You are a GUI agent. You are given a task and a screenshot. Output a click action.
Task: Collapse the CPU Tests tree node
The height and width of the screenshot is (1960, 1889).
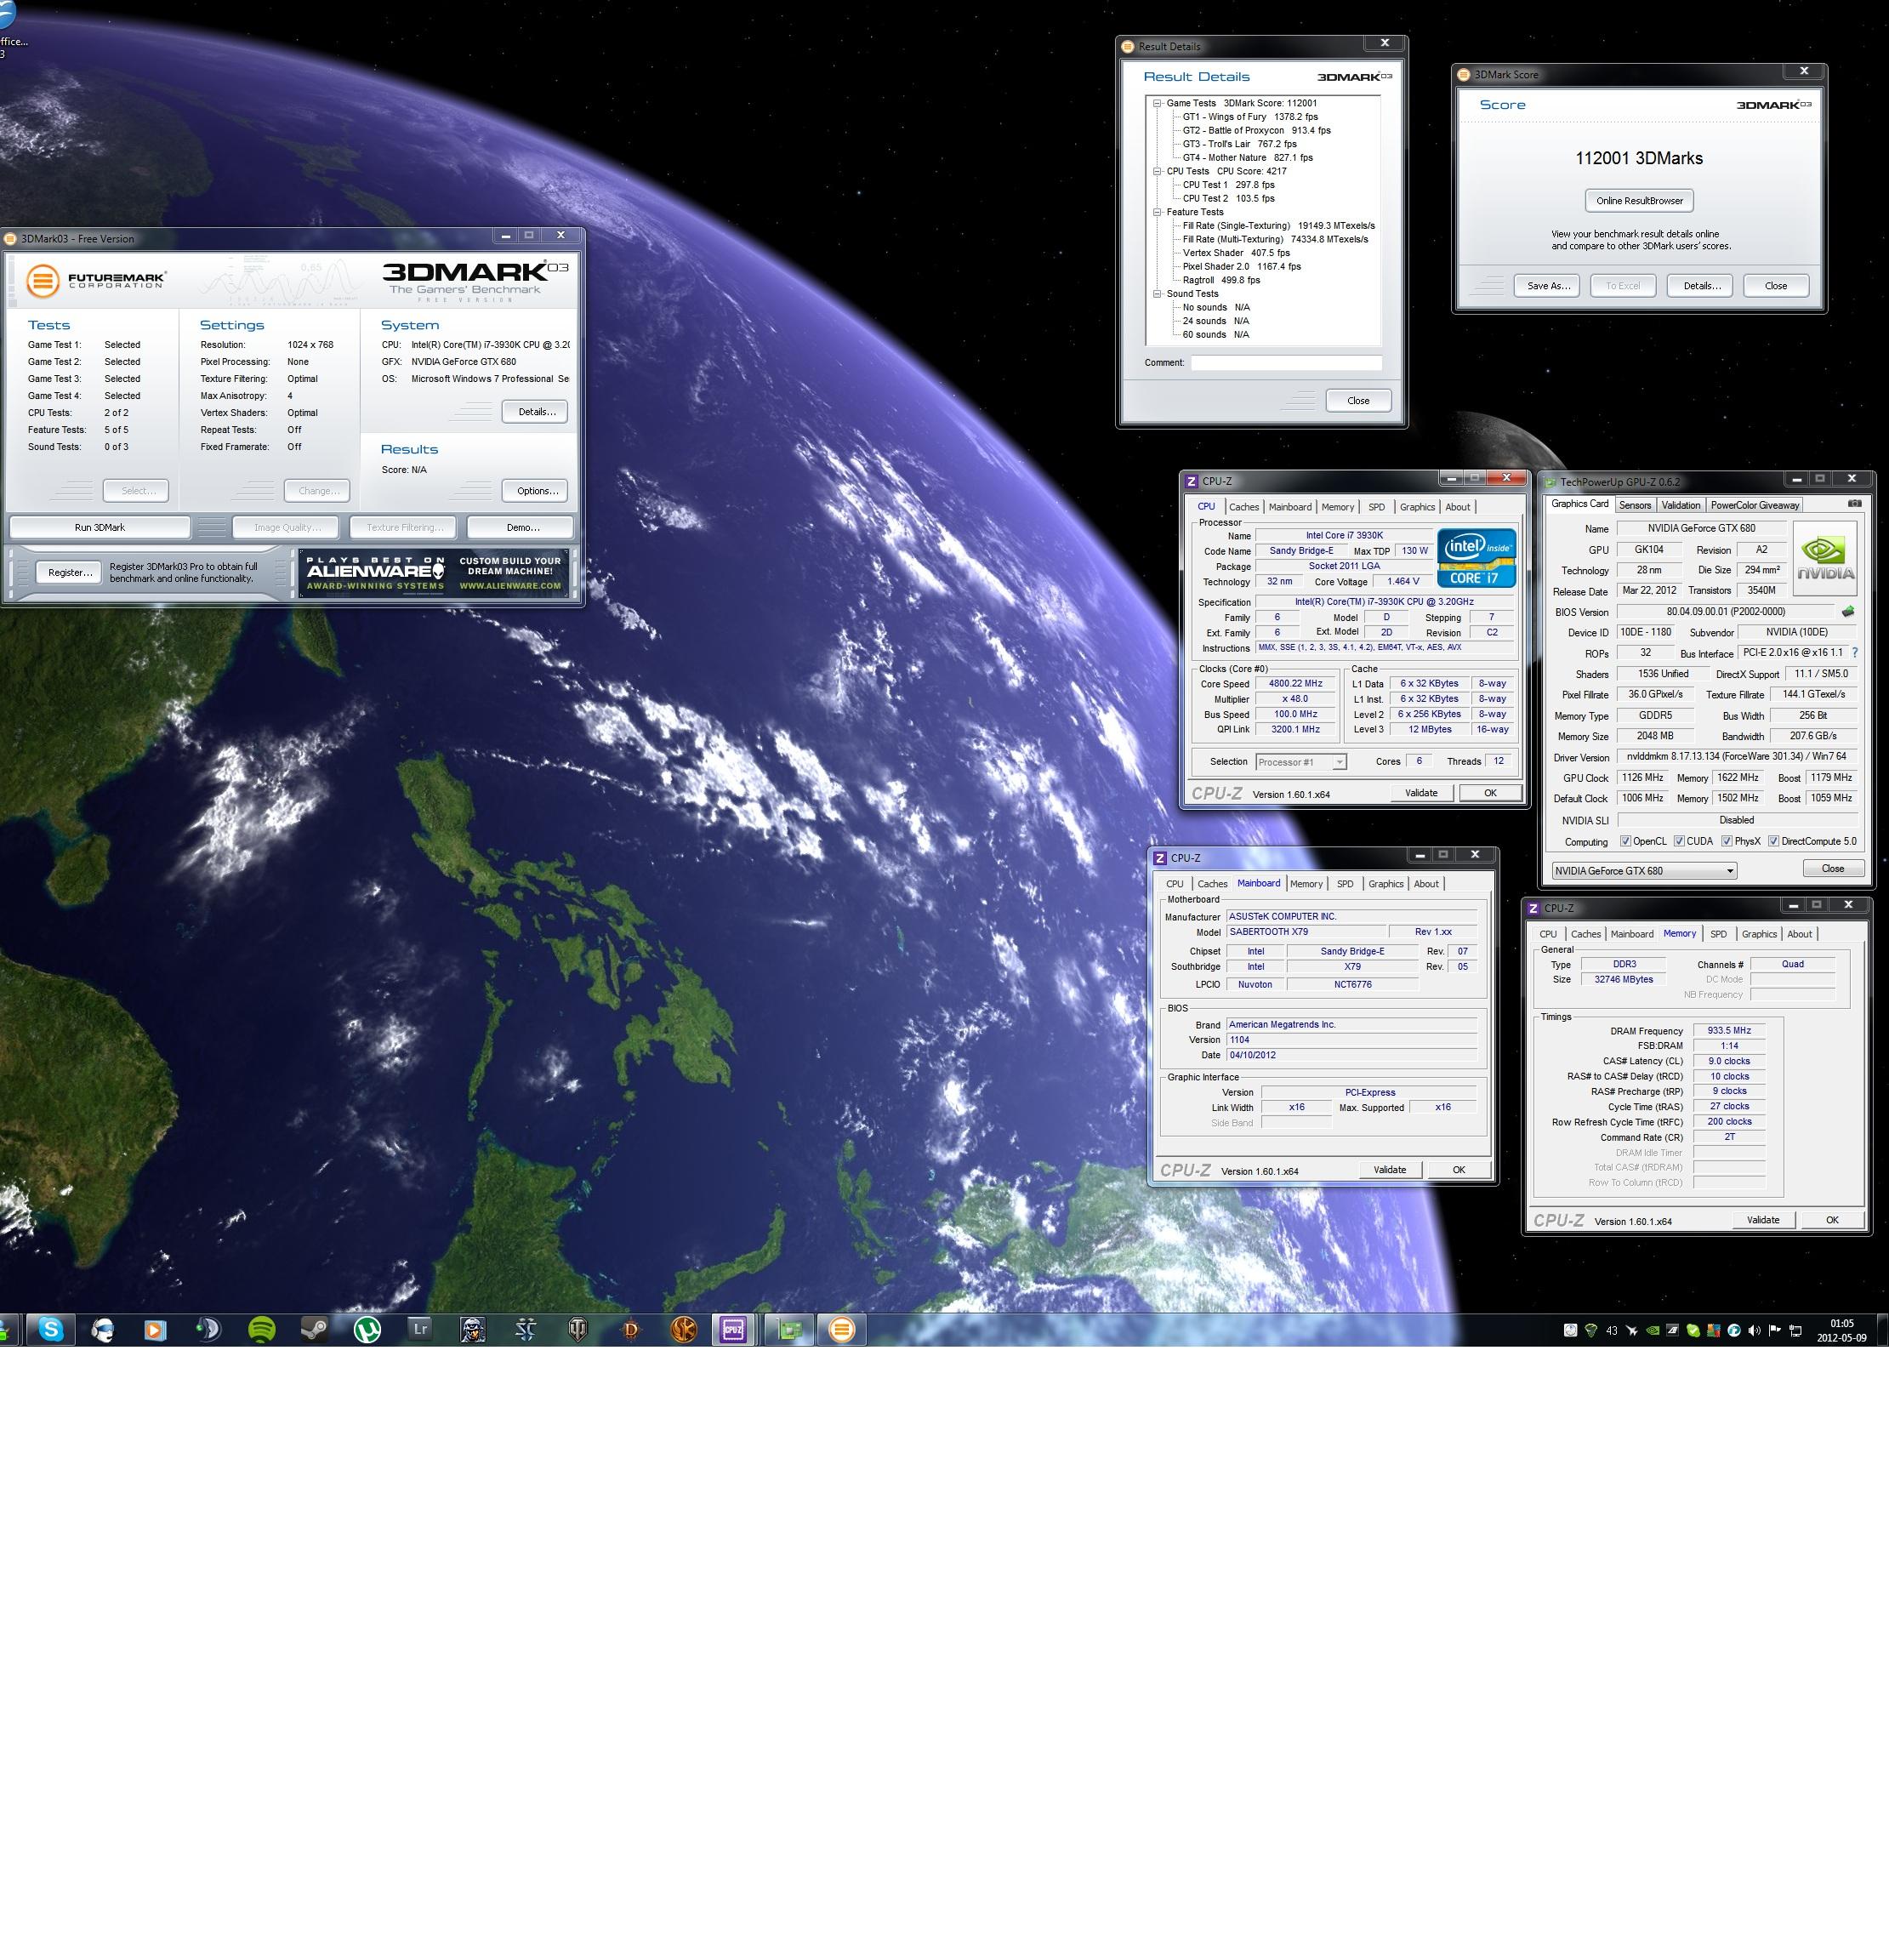click(1157, 171)
